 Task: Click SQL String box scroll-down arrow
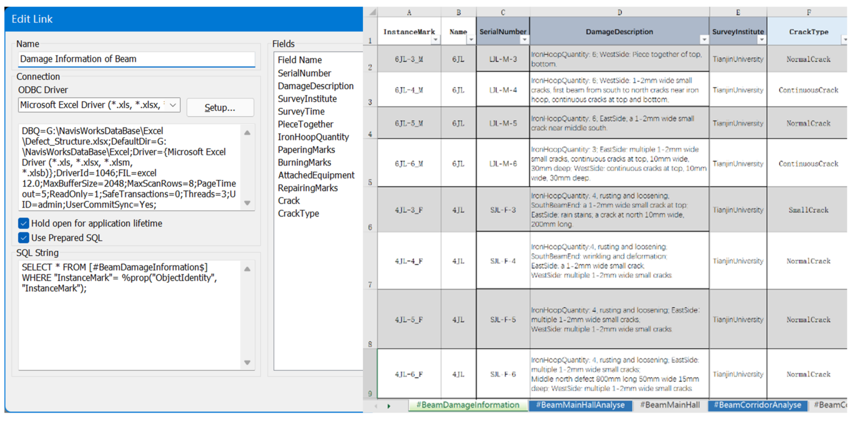coord(247,362)
